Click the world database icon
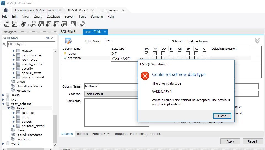Screen dimensions: 265x150 (x=8, y=144)
